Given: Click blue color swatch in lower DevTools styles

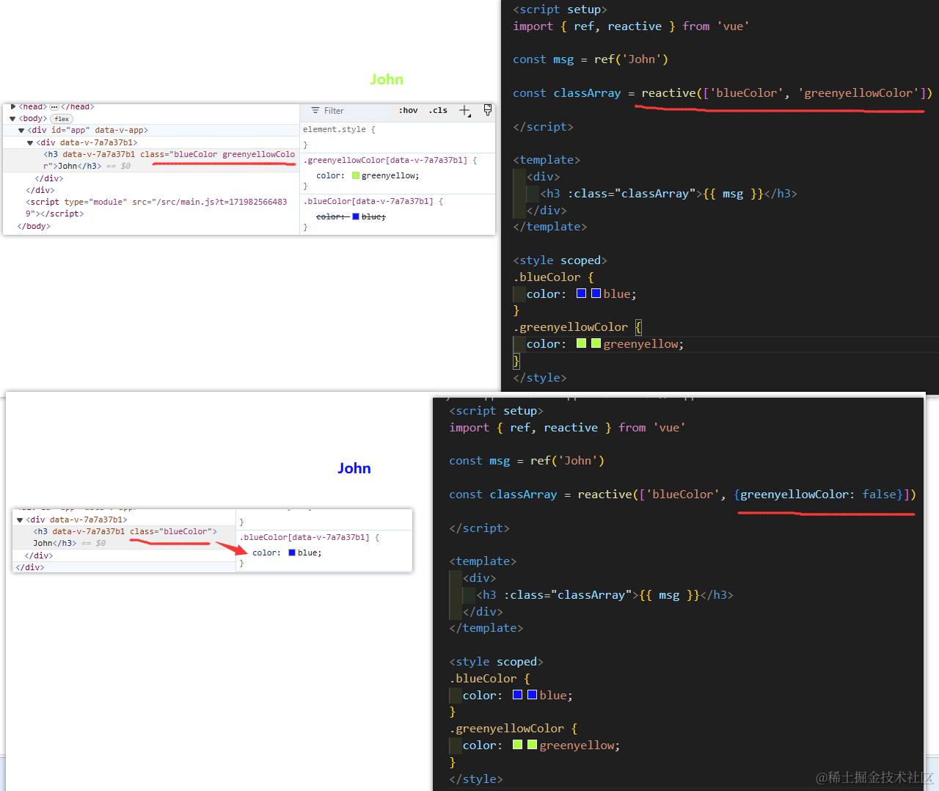Looking at the screenshot, I should click(x=292, y=553).
